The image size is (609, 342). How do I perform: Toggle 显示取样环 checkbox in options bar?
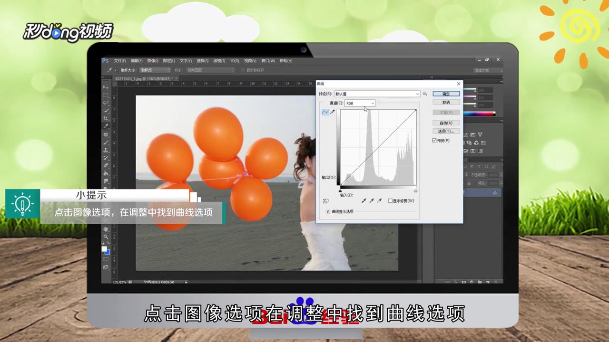click(x=243, y=70)
